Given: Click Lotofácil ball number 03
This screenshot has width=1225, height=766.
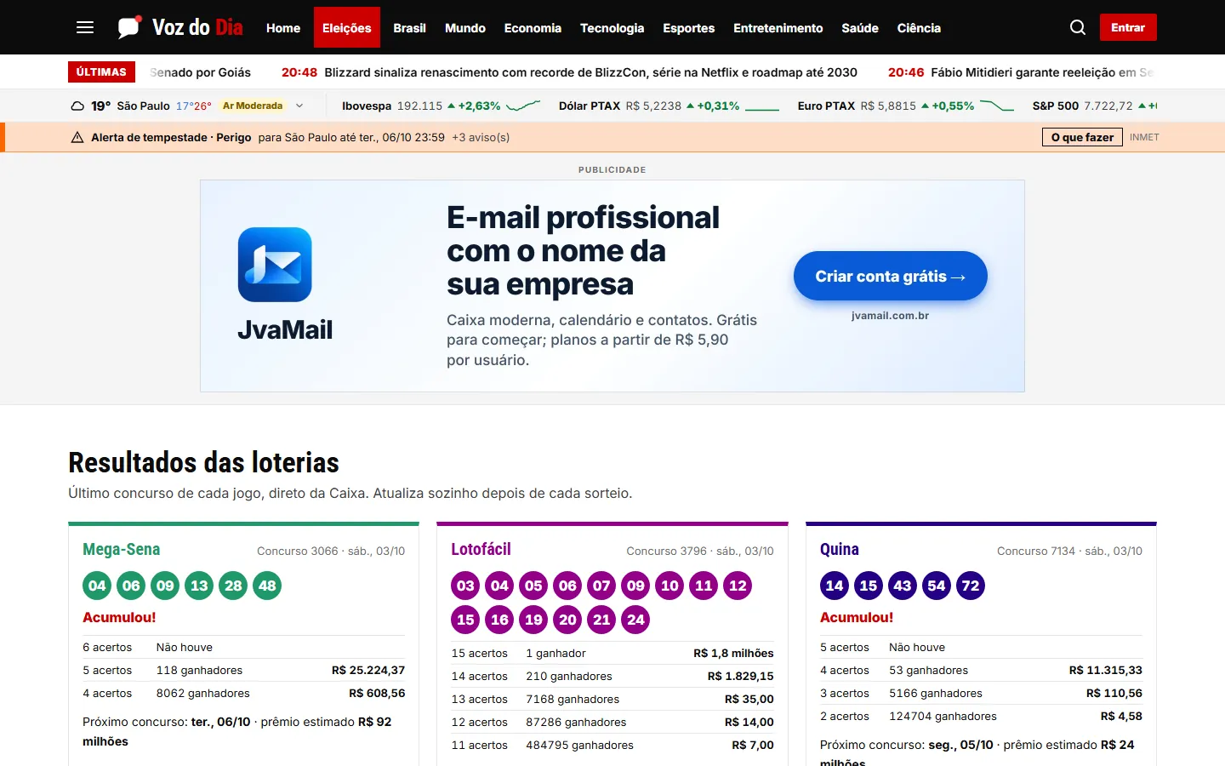Looking at the screenshot, I should [465, 586].
